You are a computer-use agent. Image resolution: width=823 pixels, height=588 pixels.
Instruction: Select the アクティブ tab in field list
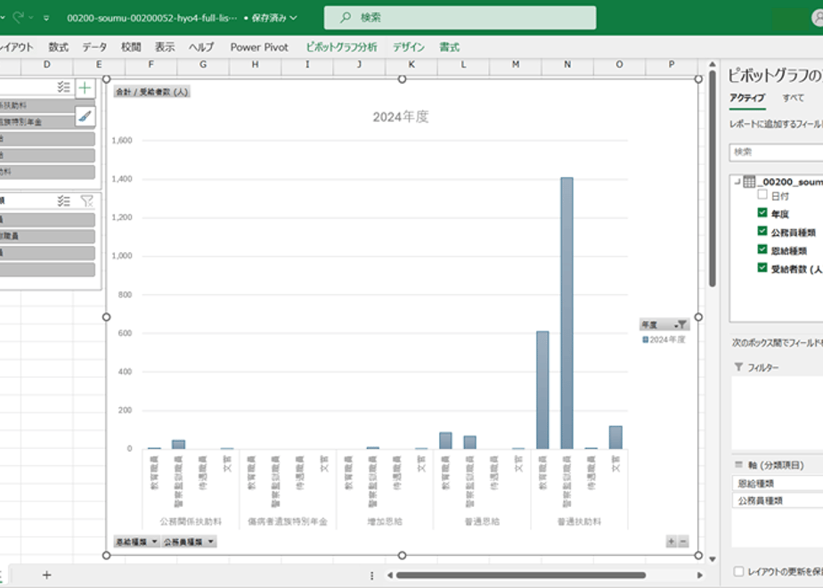click(747, 98)
